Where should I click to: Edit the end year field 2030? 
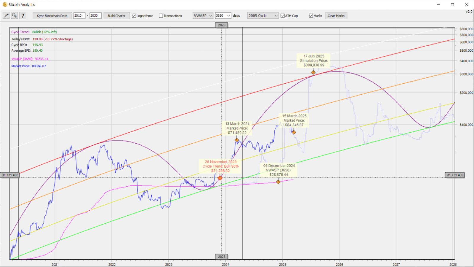95,16
